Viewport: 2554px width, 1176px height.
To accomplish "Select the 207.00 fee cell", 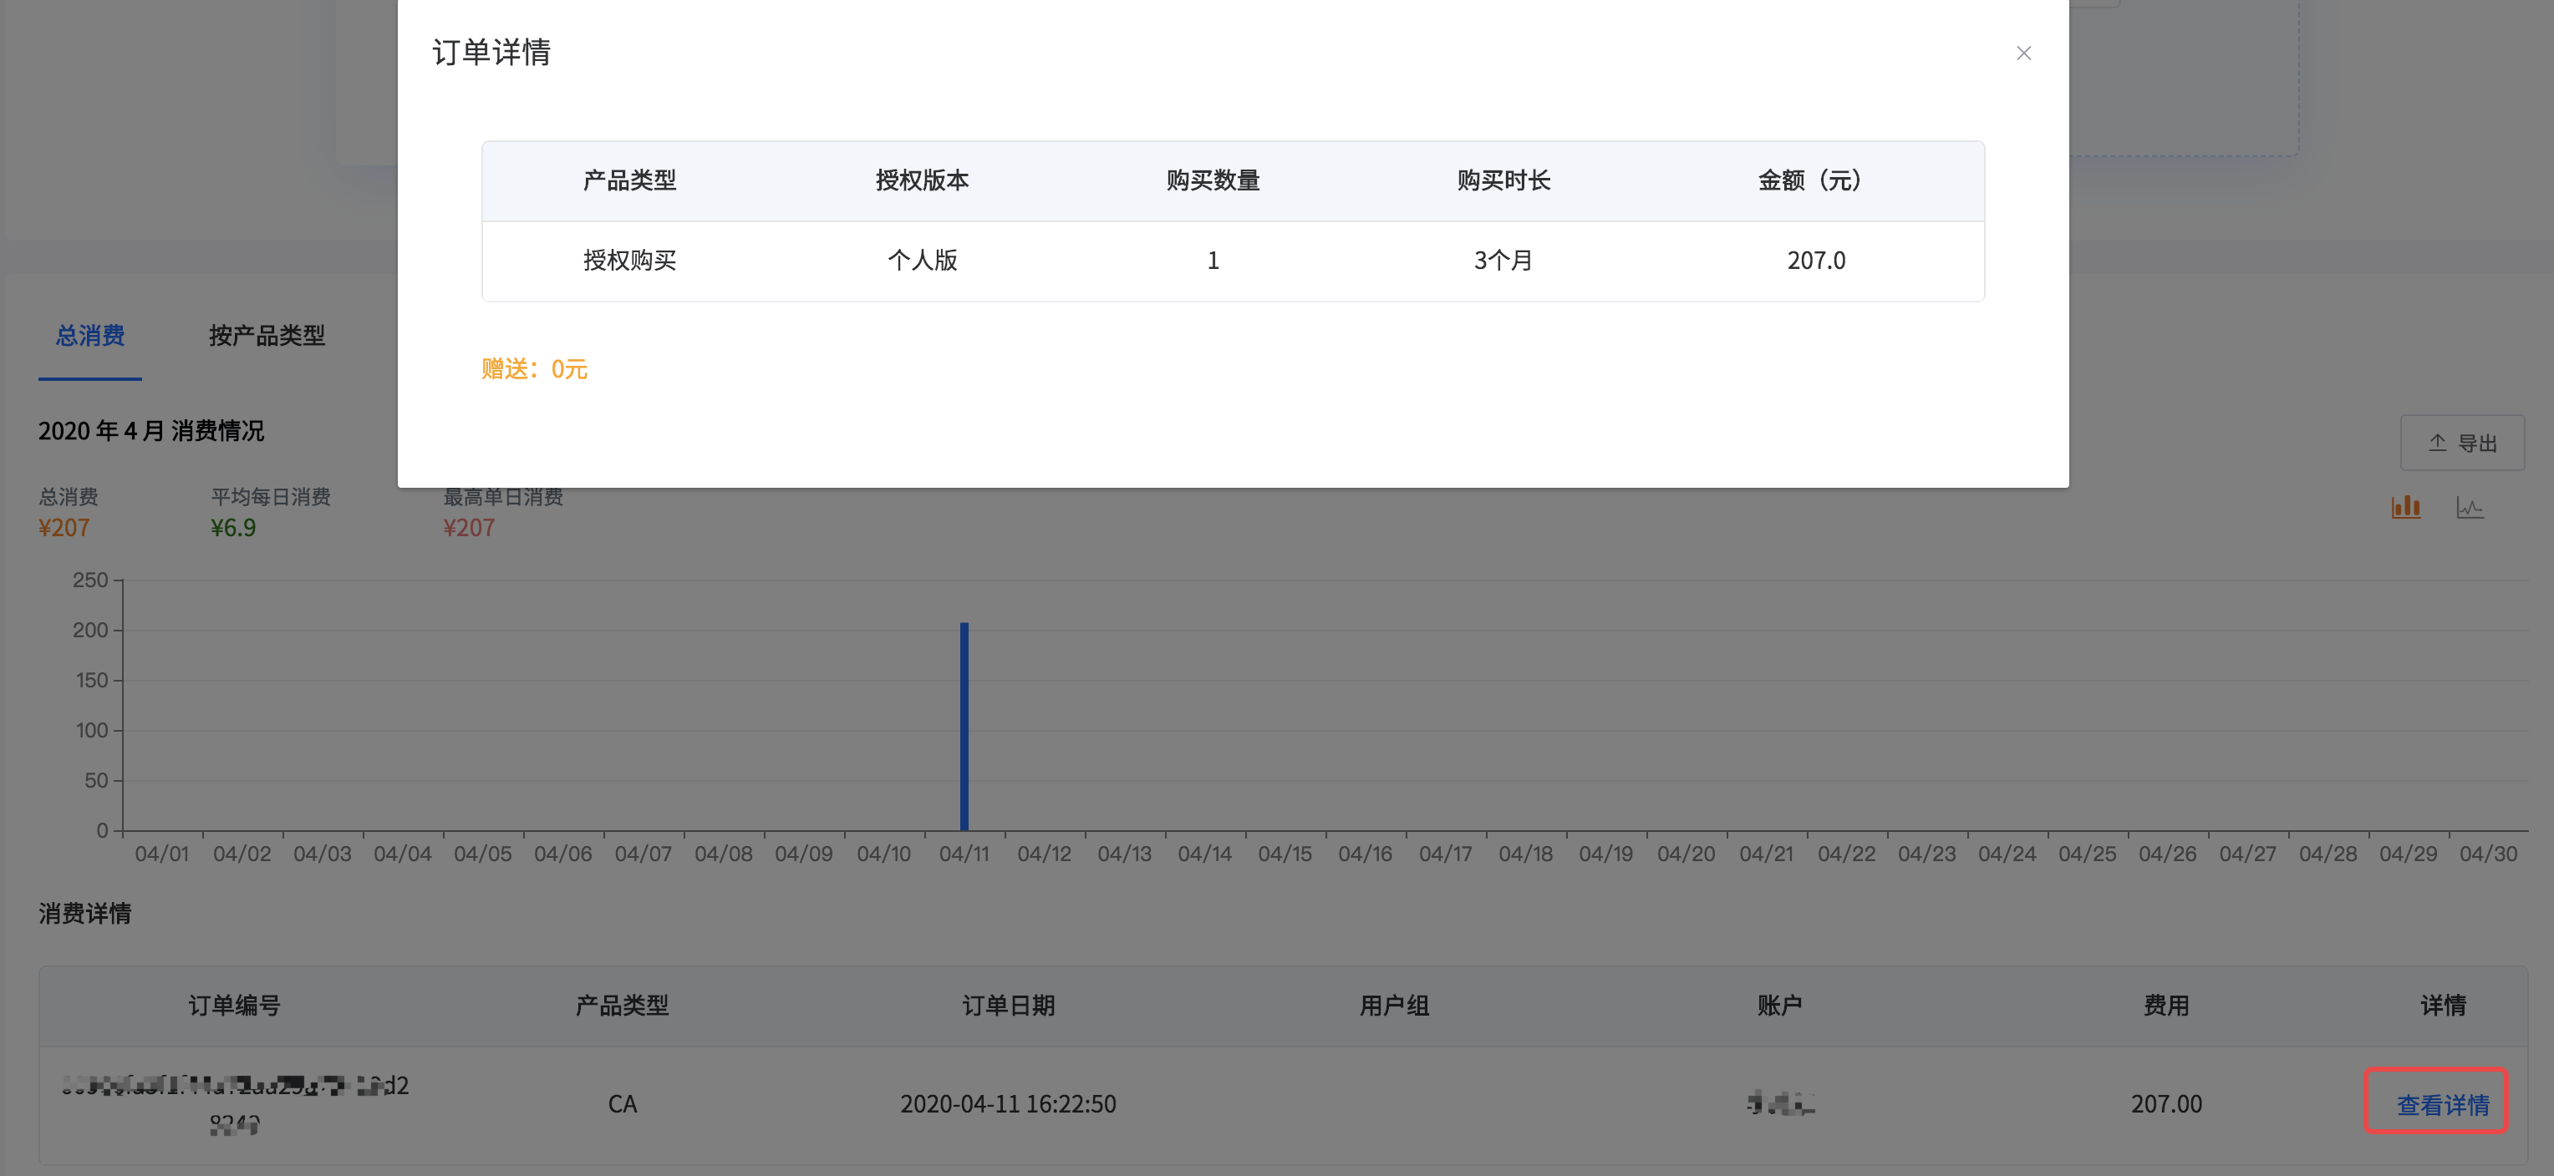I will coord(2166,1103).
